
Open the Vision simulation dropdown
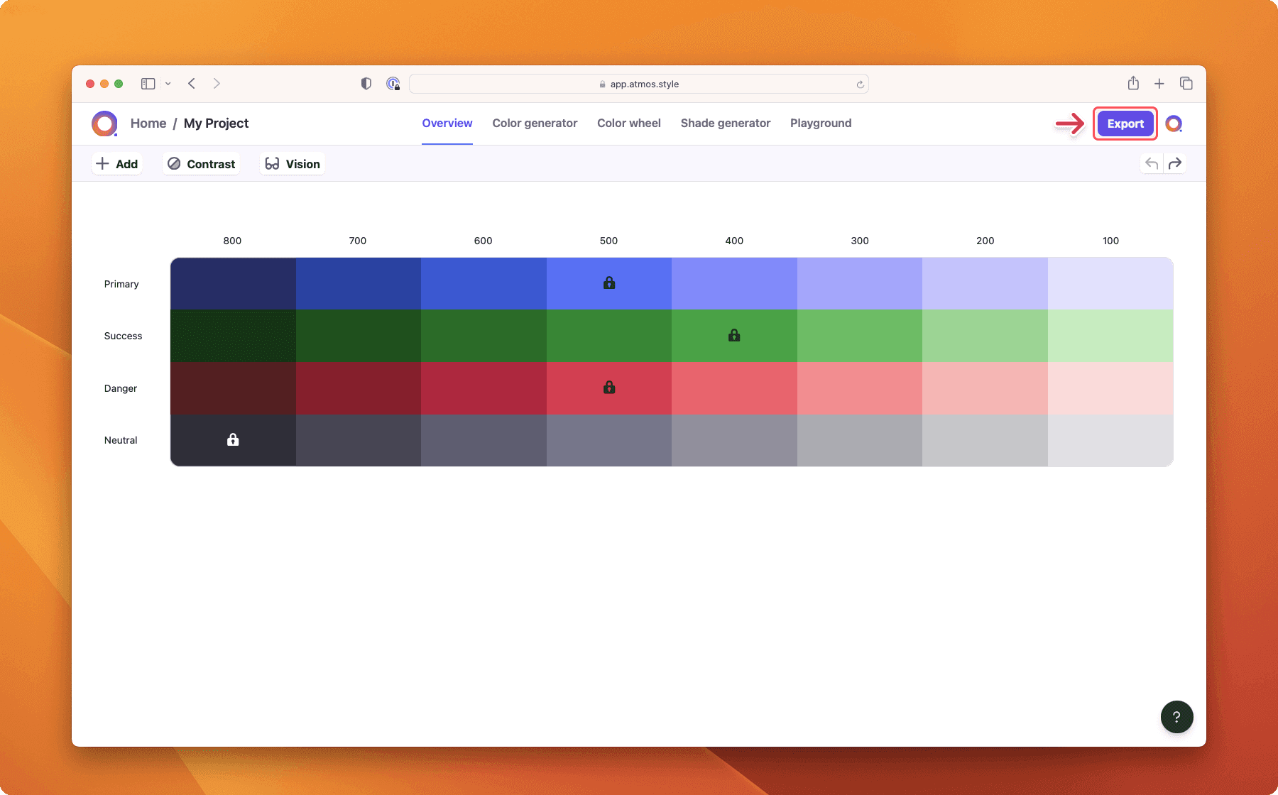tap(293, 164)
